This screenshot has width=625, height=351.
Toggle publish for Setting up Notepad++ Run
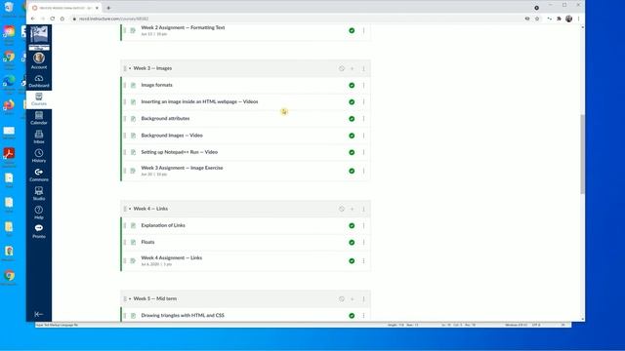tap(352, 152)
